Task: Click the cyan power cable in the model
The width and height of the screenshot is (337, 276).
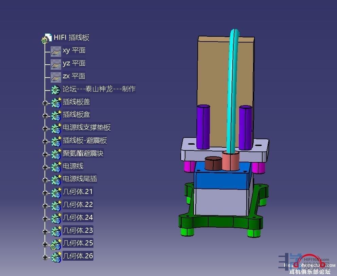Action: tap(232, 85)
